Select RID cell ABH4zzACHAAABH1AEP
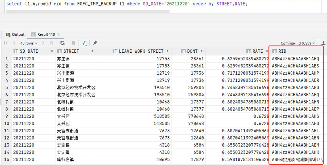 tap(297, 109)
